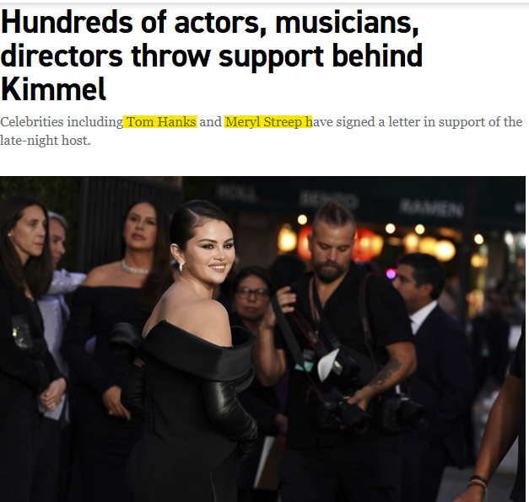529x502 pixels.
Task: Select the highlighted Tom Hanks text
Action: 160,121
